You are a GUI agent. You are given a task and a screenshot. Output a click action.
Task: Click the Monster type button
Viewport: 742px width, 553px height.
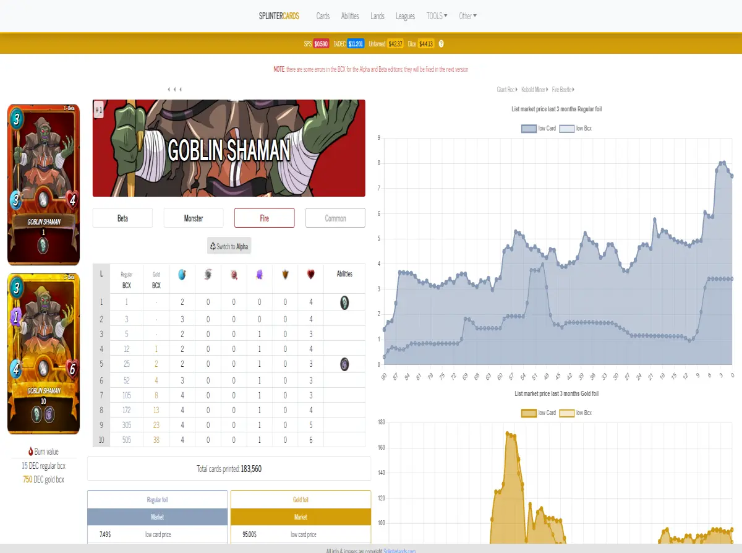(x=194, y=218)
